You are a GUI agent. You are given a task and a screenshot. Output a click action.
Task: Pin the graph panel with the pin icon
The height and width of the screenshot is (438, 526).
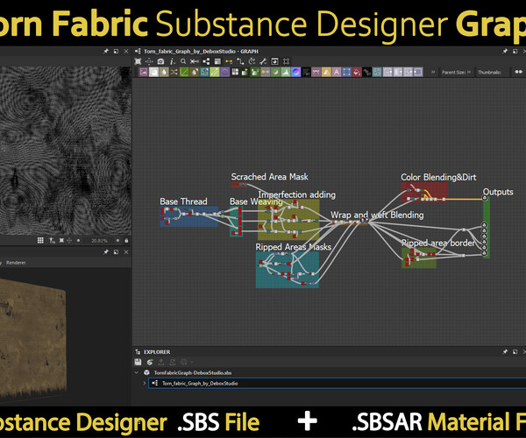(x=505, y=52)
